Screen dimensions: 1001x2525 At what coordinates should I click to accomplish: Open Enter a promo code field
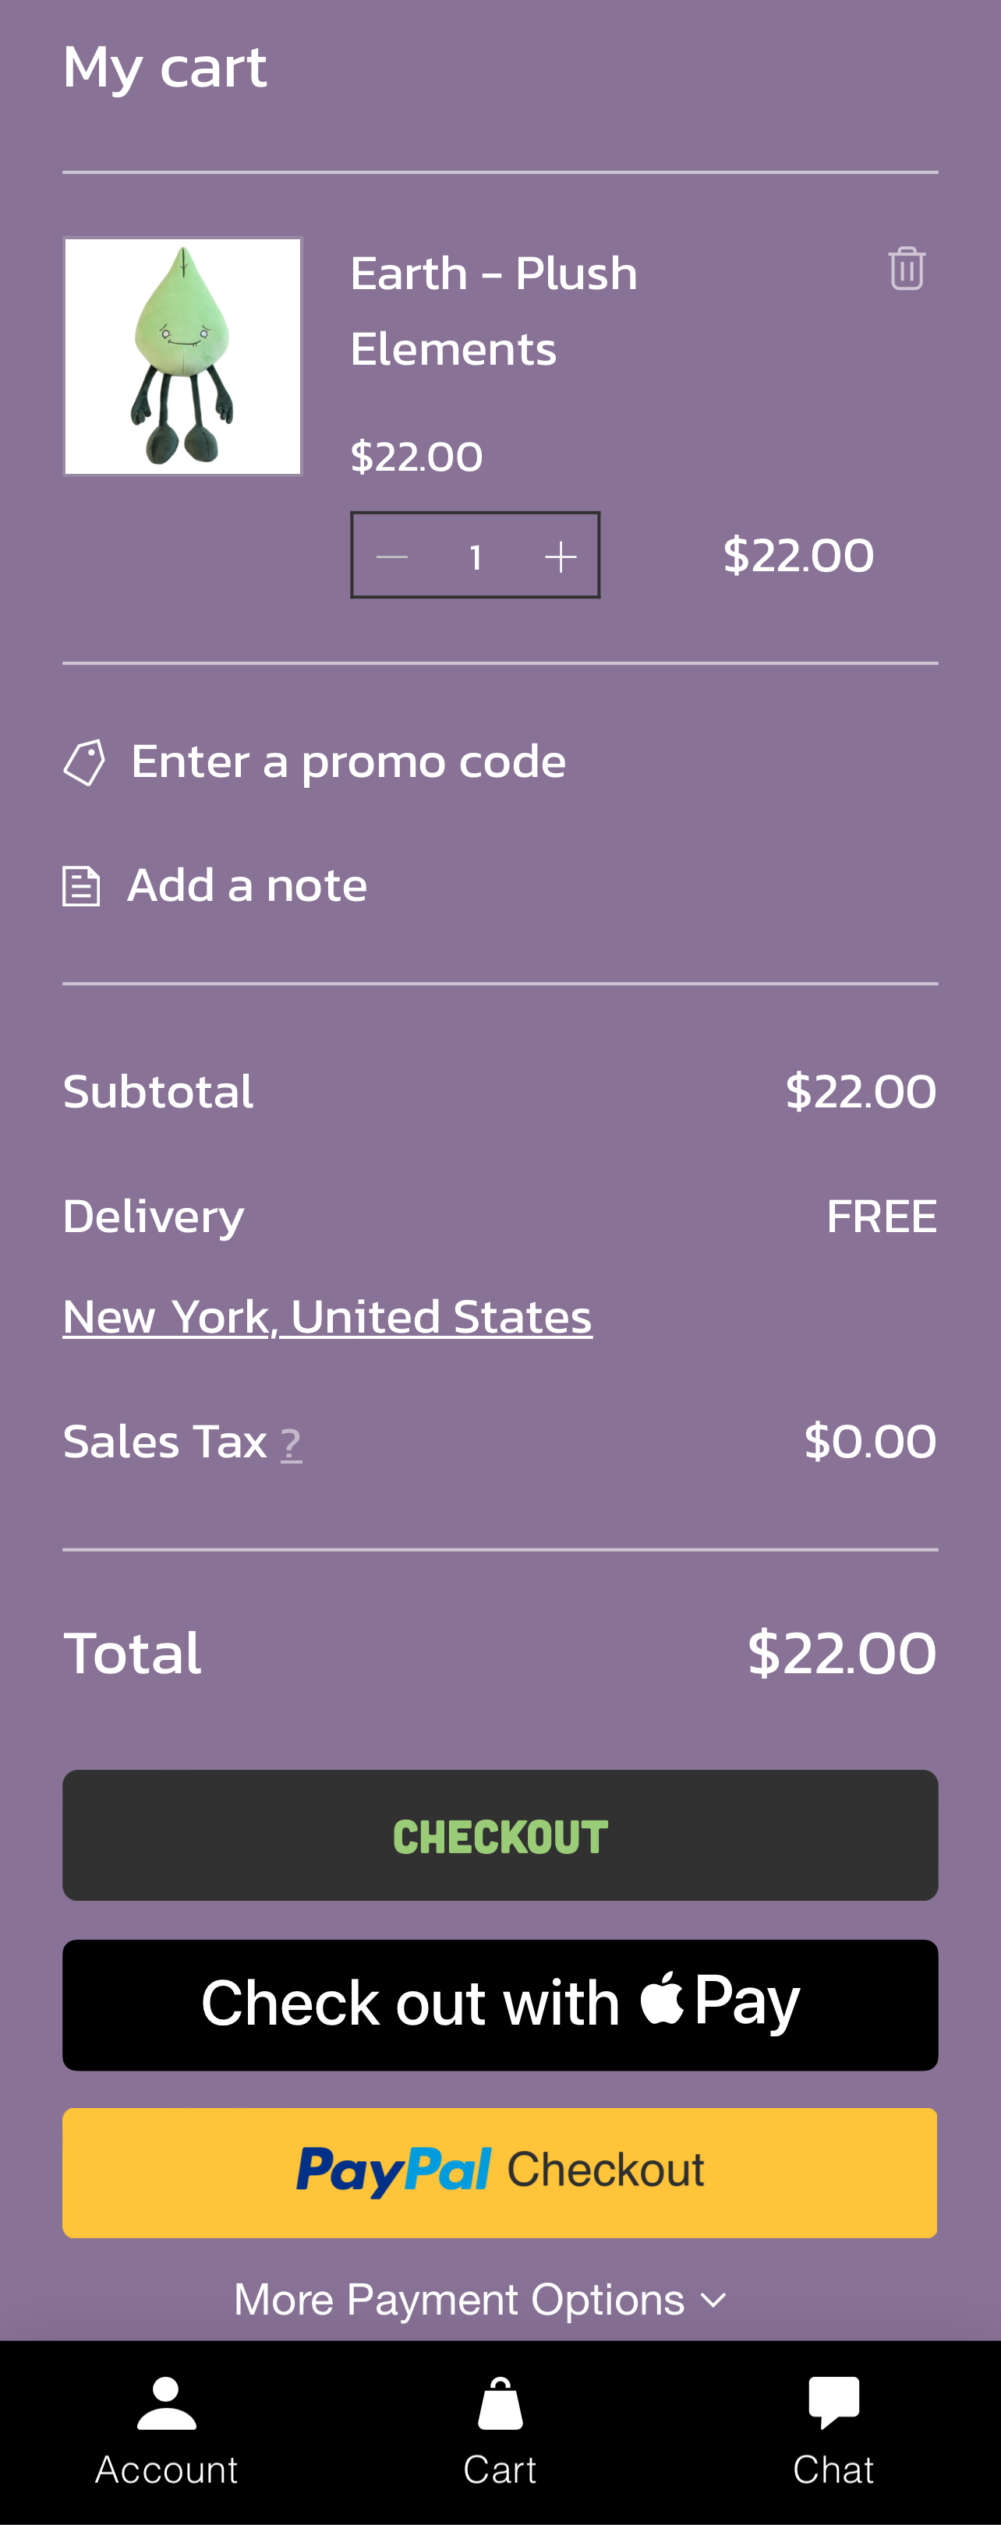(x=348, y=761)
